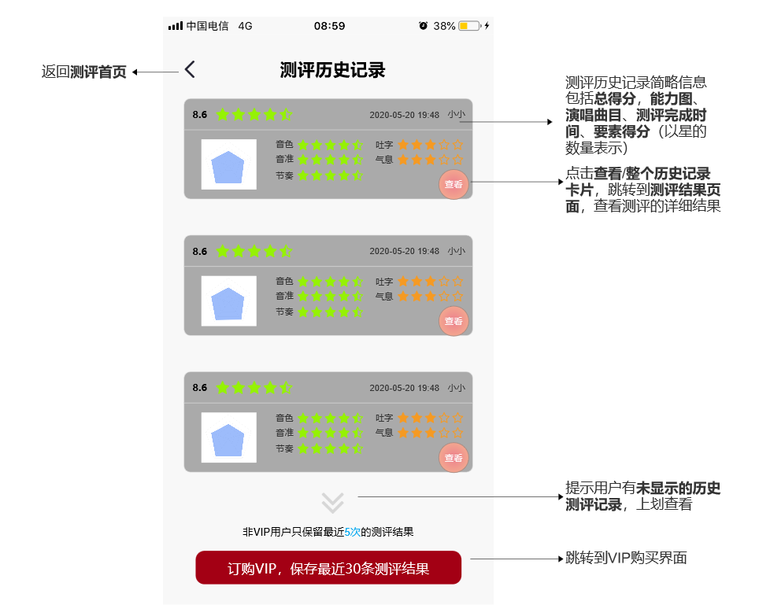Click the 2020-05-20 19:48 timestamp on the third card

(x=404, y=388)
